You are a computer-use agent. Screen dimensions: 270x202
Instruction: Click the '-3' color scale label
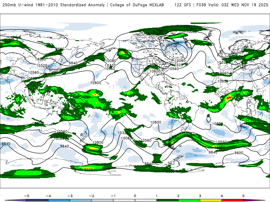70,196
